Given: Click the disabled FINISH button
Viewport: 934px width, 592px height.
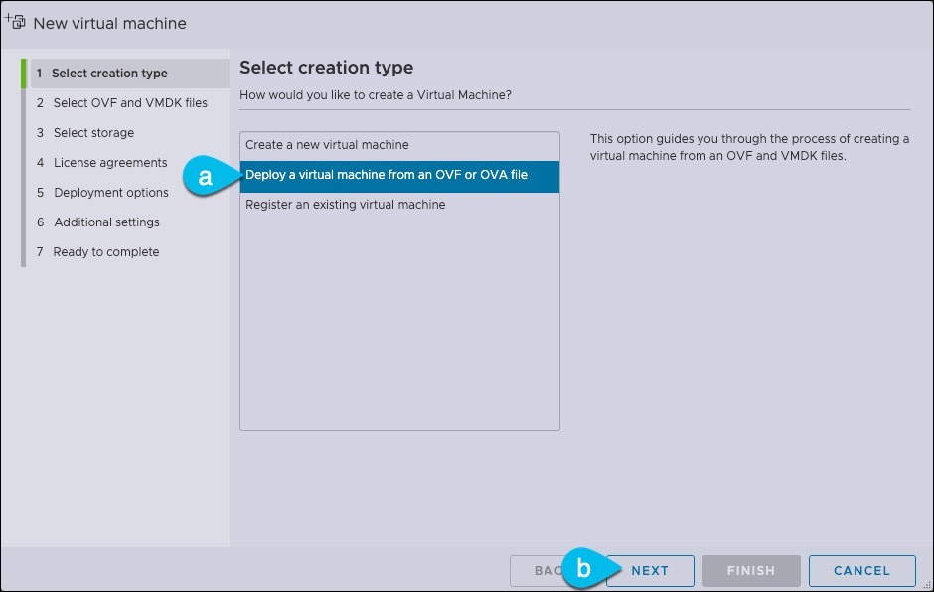Looking at the screenshot, I should pyautogui.click(x=751, y=570).
